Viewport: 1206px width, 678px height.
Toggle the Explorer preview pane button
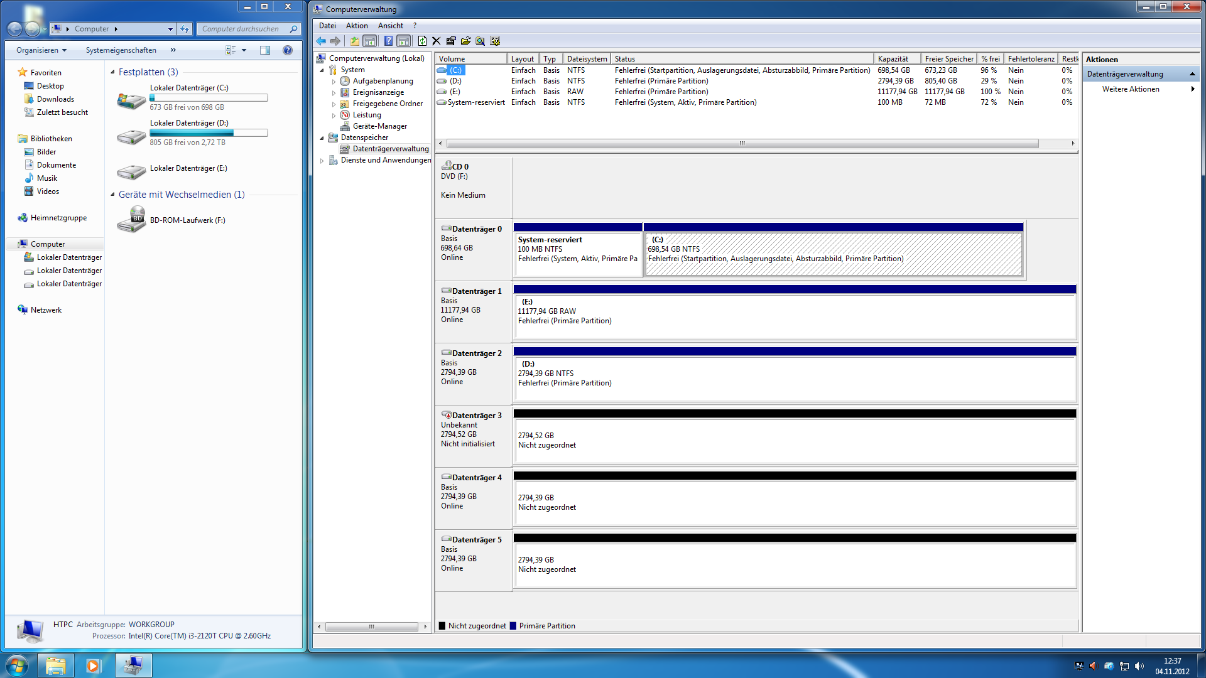coord(265,50)
